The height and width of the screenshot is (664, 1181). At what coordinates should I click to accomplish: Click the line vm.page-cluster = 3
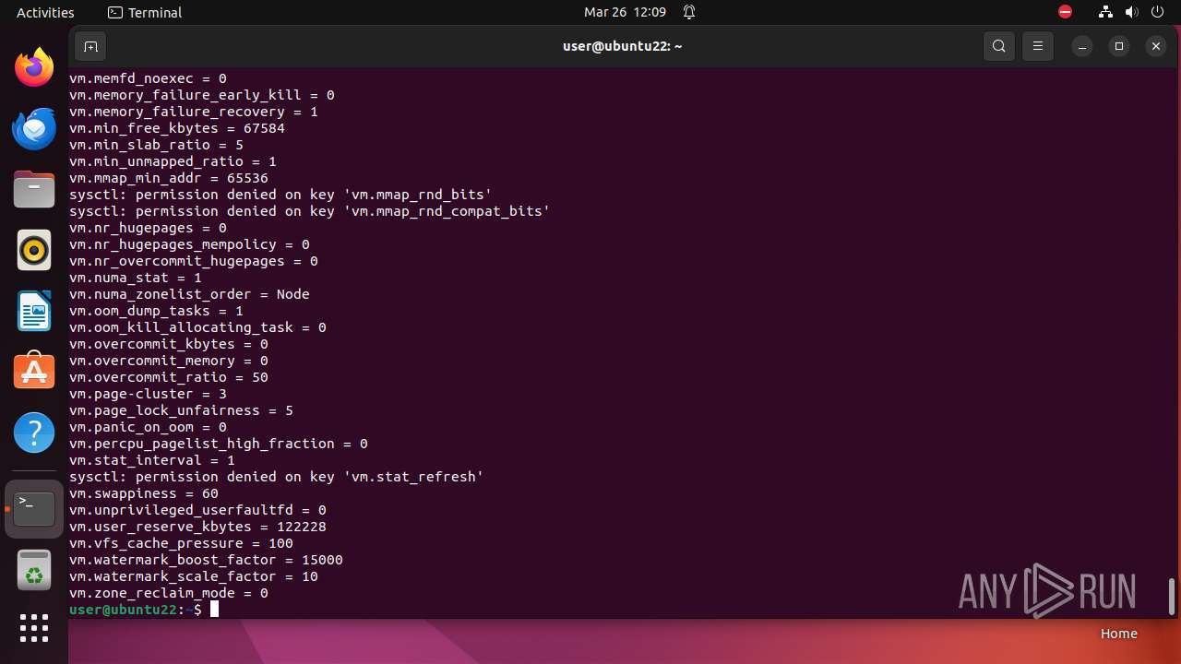click(148, 394)
